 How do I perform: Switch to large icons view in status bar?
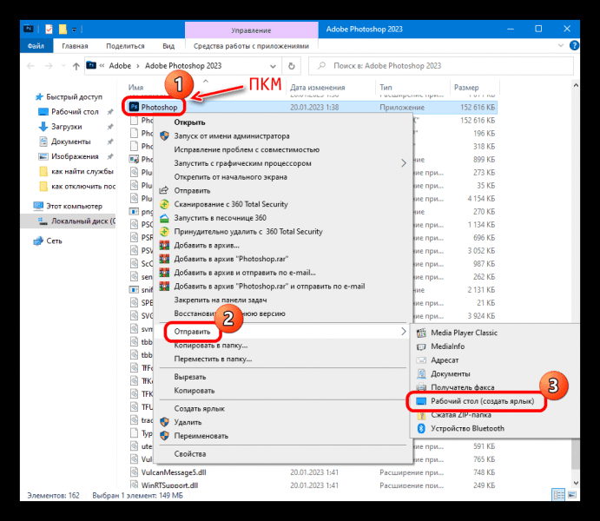(572, 495)
